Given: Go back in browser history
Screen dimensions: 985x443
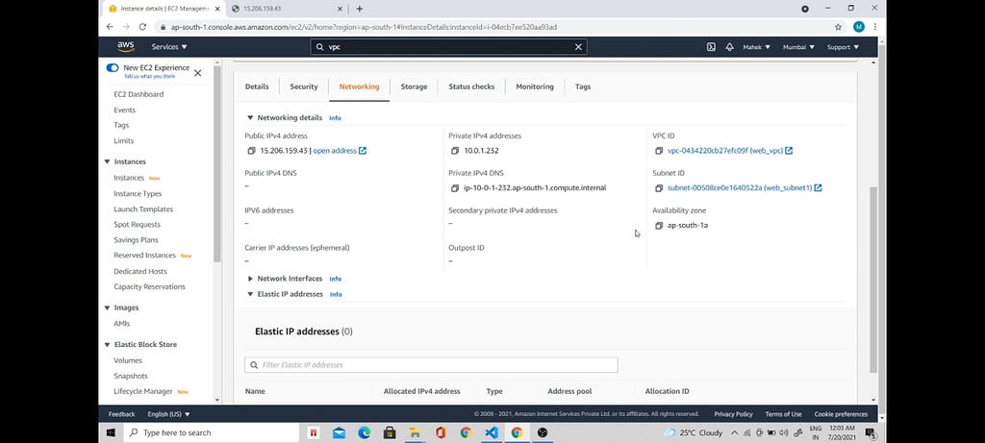Looking at the screenshot, I should point(110,27).
